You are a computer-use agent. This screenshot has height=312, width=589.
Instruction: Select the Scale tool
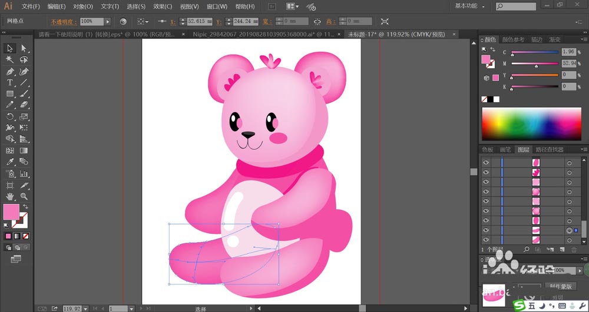[x=24, y=116]
